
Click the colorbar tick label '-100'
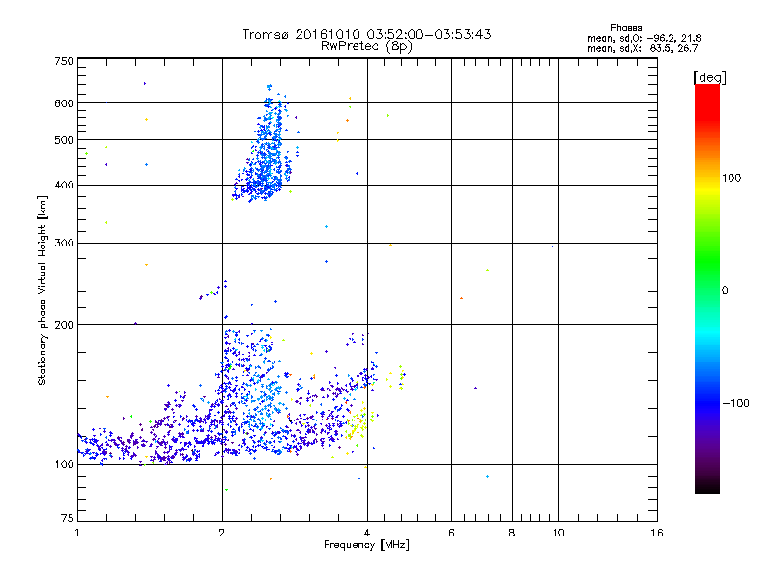pyautogui.click(x=735, y=403)
